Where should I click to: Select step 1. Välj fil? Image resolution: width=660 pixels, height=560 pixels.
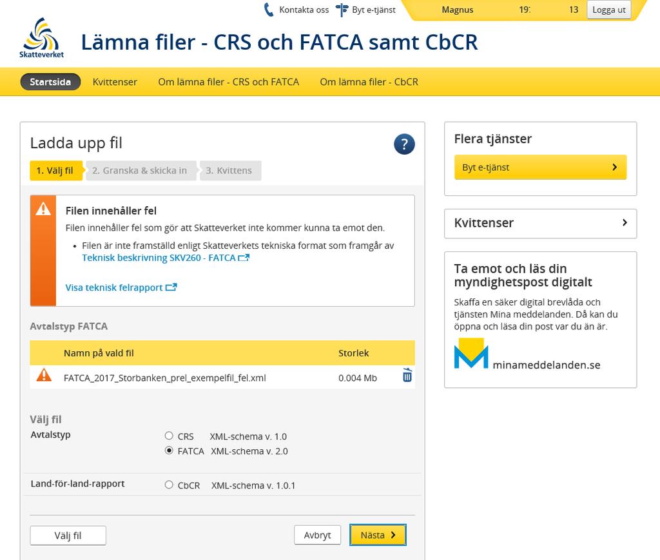56,170
